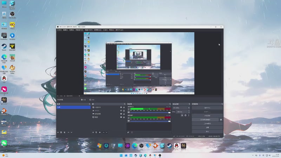This screenshot has height=158, width=281.
Task: Increase transition duration with up stepper
Action: [189, 111]
